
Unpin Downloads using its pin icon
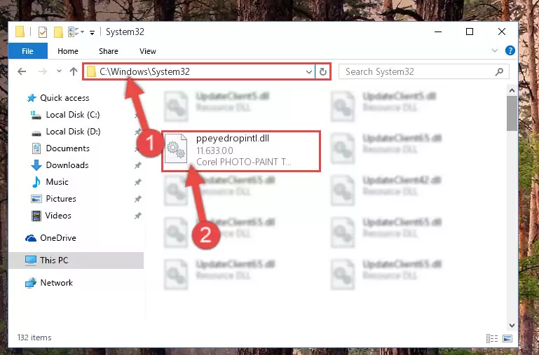click(x=138, y=165)
